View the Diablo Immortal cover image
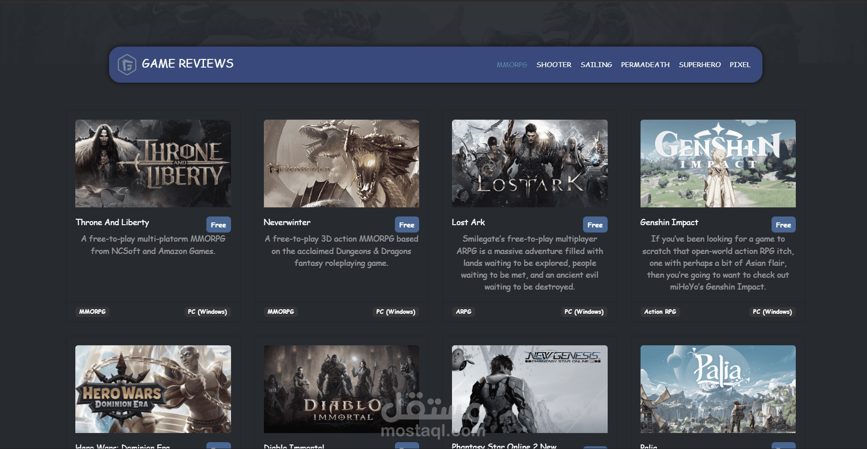The height and width of the screenshot is (449, 867). point(342,389)
